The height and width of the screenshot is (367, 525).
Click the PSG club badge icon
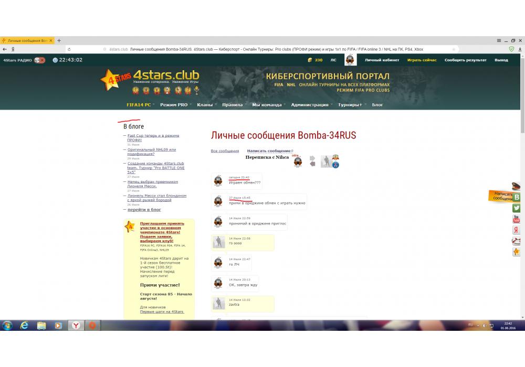(x=335, y=165)
